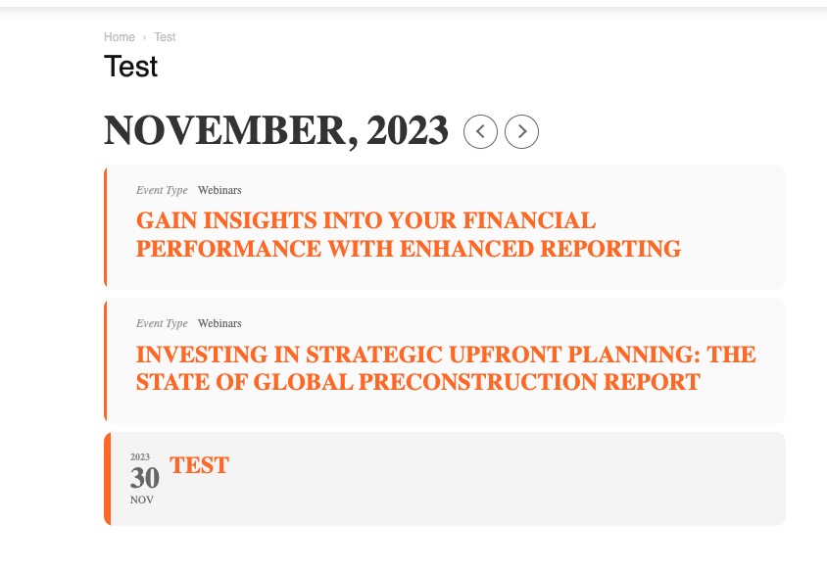Screen dimensions: 827x571
Task: Click Event Type label on first card
Action: click(162, 190)
